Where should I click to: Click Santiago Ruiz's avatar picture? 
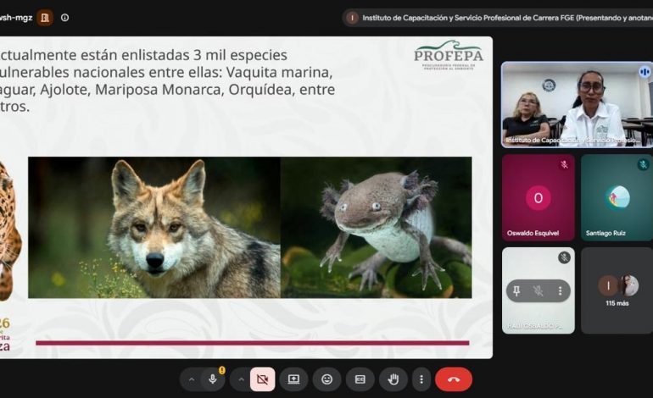[617, 197]
